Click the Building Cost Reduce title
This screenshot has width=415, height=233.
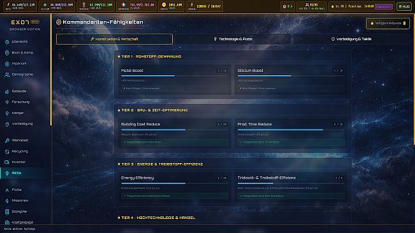click(x=140, y=124)
